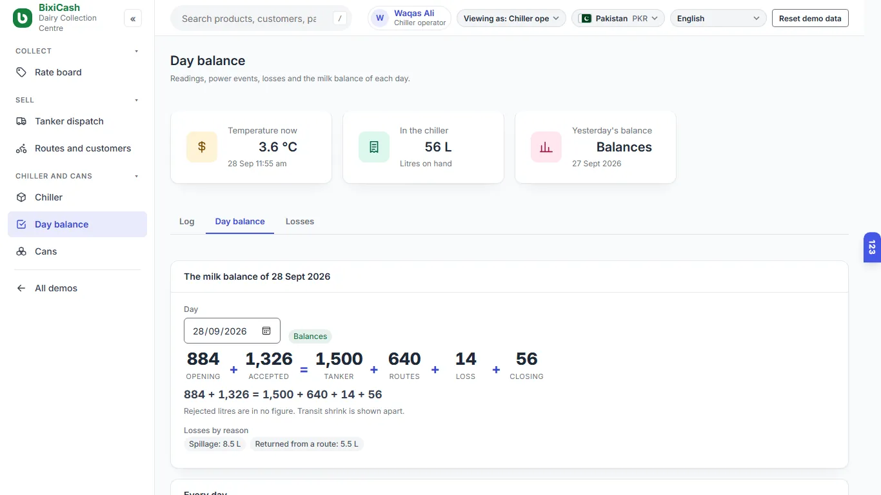Click the W avatar for Waqas Ali
881x495 pixels.
[x=380, y=18]
